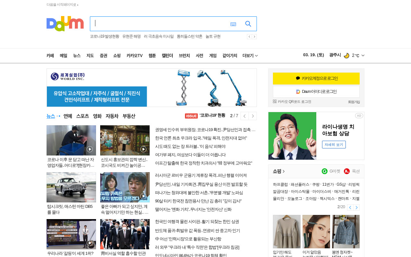
Task: Open the Aston Martin DB5 thumbnail
Action: coord(71,187)
